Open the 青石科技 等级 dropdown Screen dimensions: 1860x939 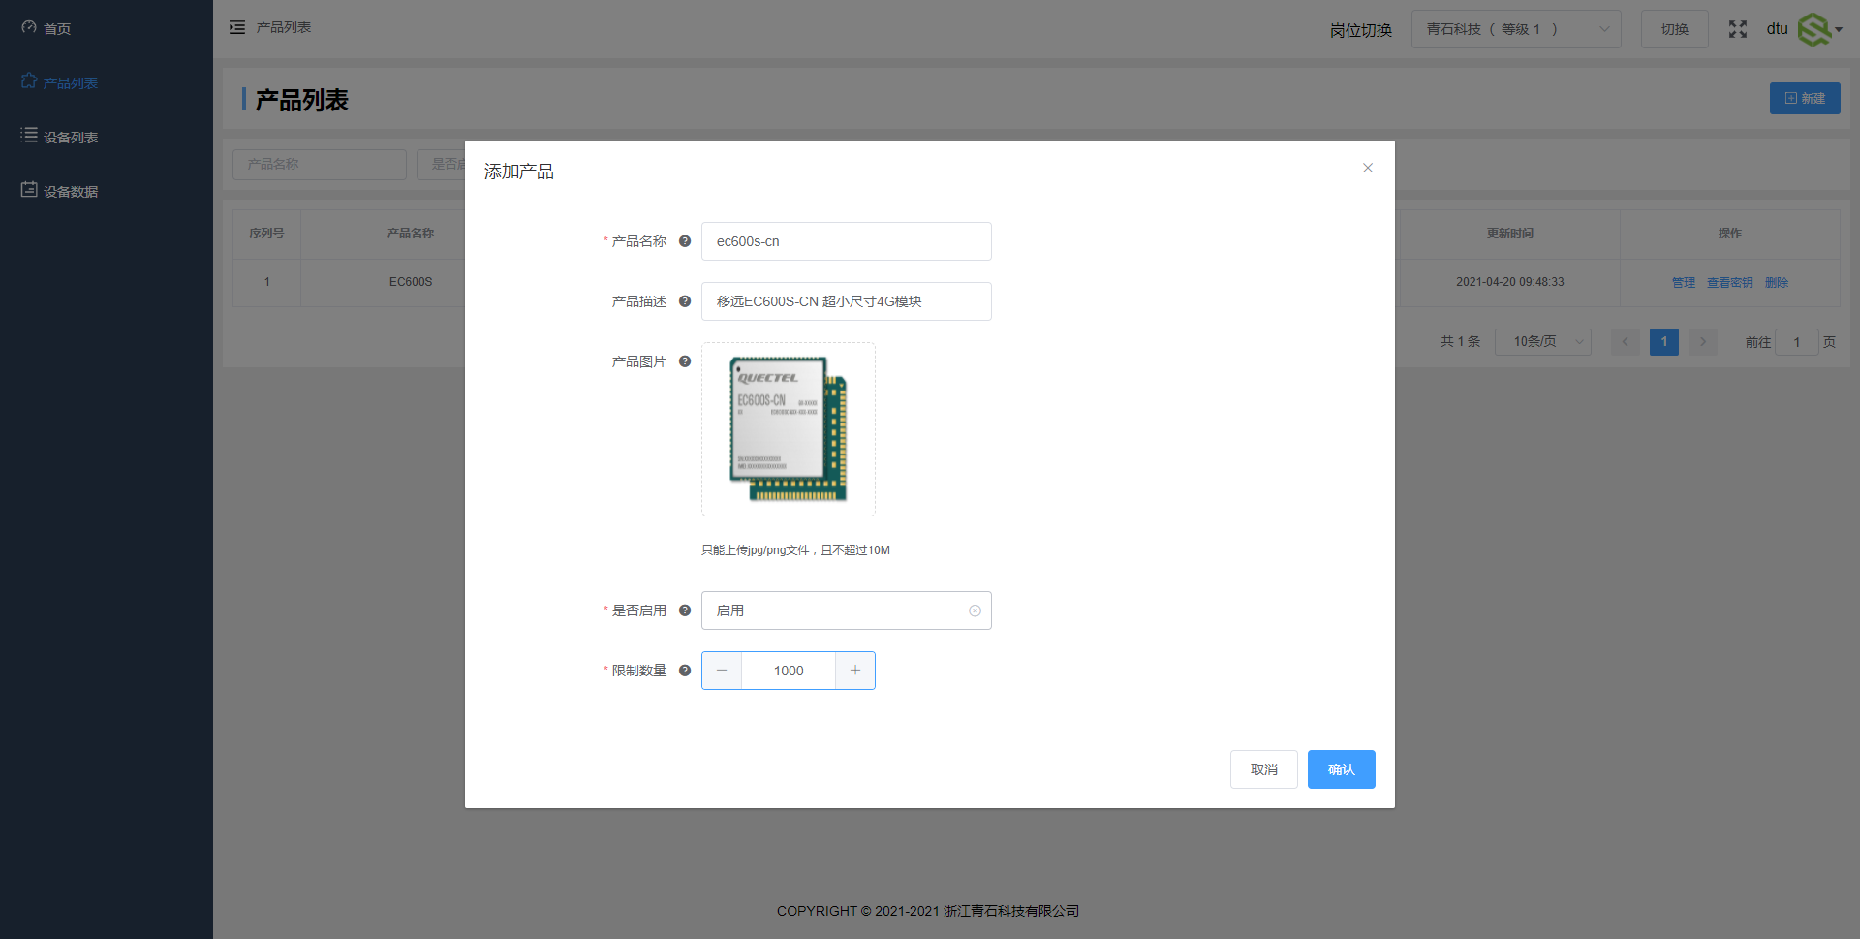tap(1515, 29)
